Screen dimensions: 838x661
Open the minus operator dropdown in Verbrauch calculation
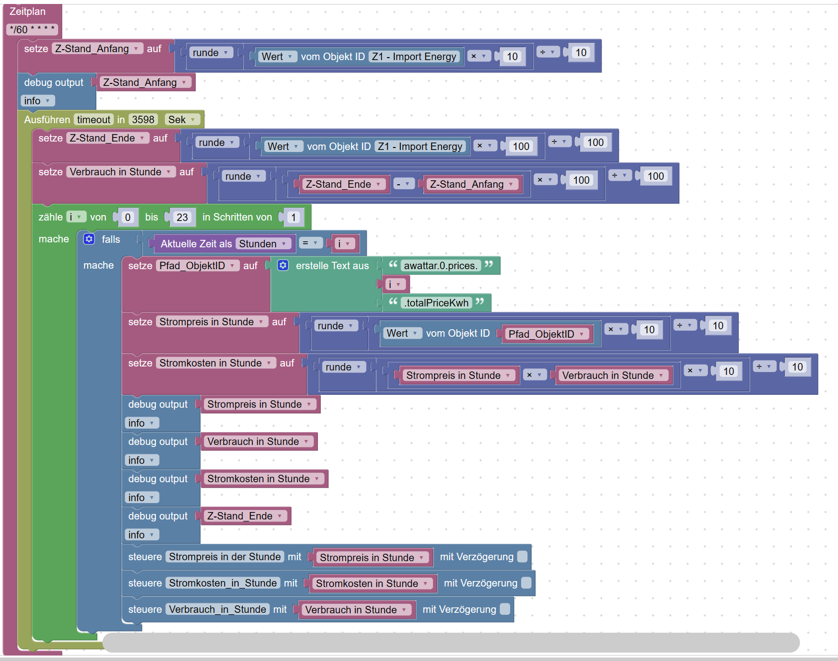pos(404,184)
